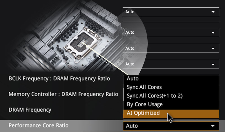Click the Performance Core Ratio dropdown arrow
This screenshot has height=132, width=225.
click(x=213, y=126)
